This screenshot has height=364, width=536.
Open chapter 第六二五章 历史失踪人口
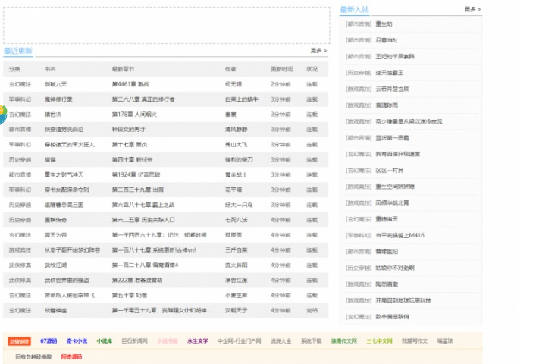tap(143, 220)
